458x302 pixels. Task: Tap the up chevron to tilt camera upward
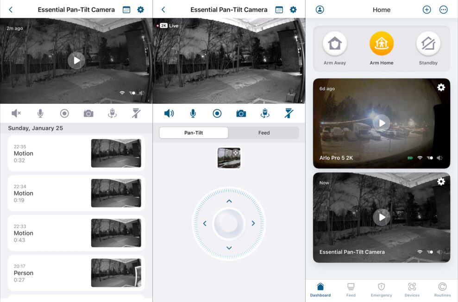point(229,201)
